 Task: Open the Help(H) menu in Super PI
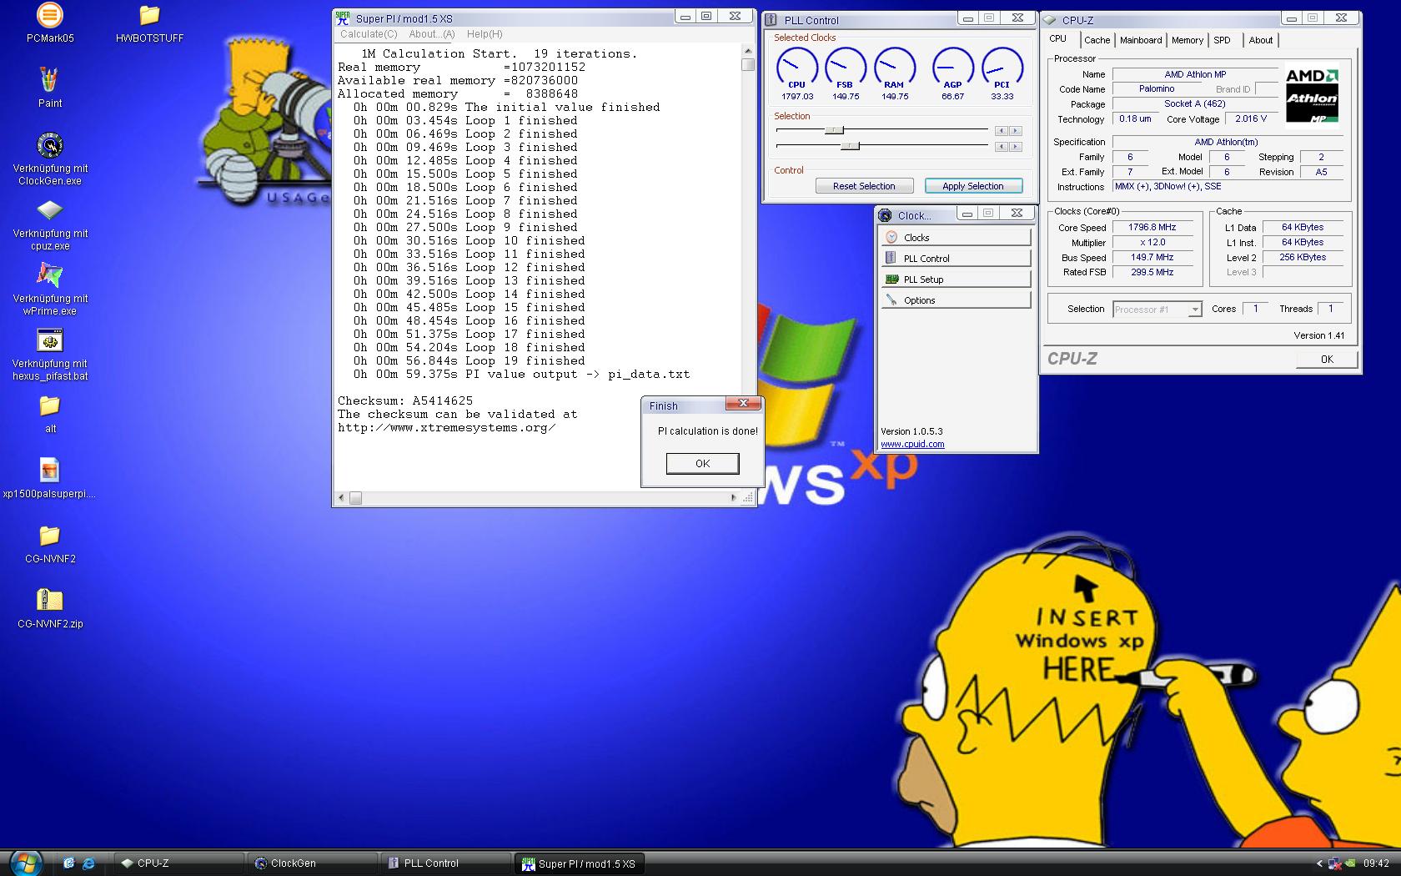tap(485, 34)
